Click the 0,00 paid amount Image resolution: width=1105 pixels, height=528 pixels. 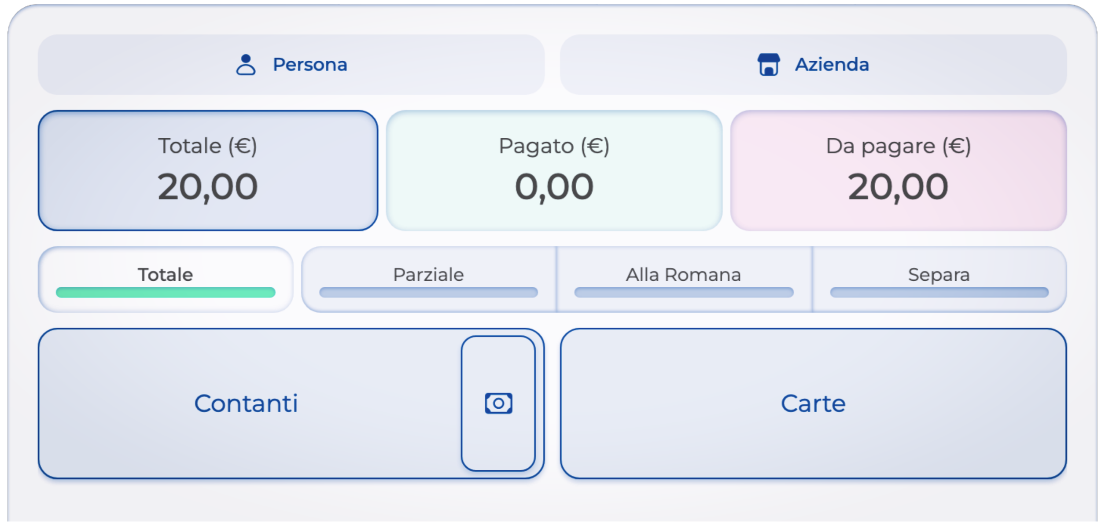[554, 187]
